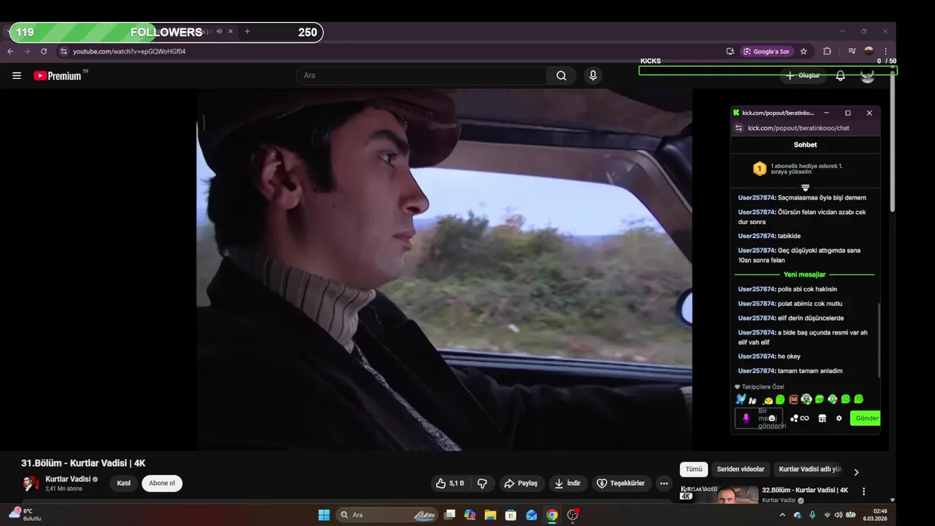The image size is (935, 526).
Task: Click the Kick chat popout URL bar
Action: 798,128
